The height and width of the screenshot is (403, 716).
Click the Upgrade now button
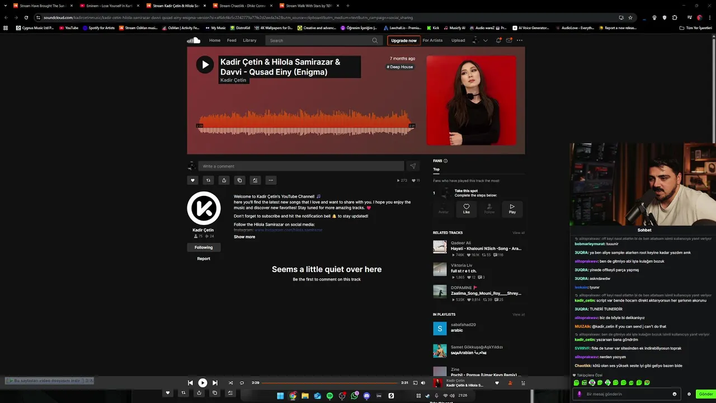404,40
